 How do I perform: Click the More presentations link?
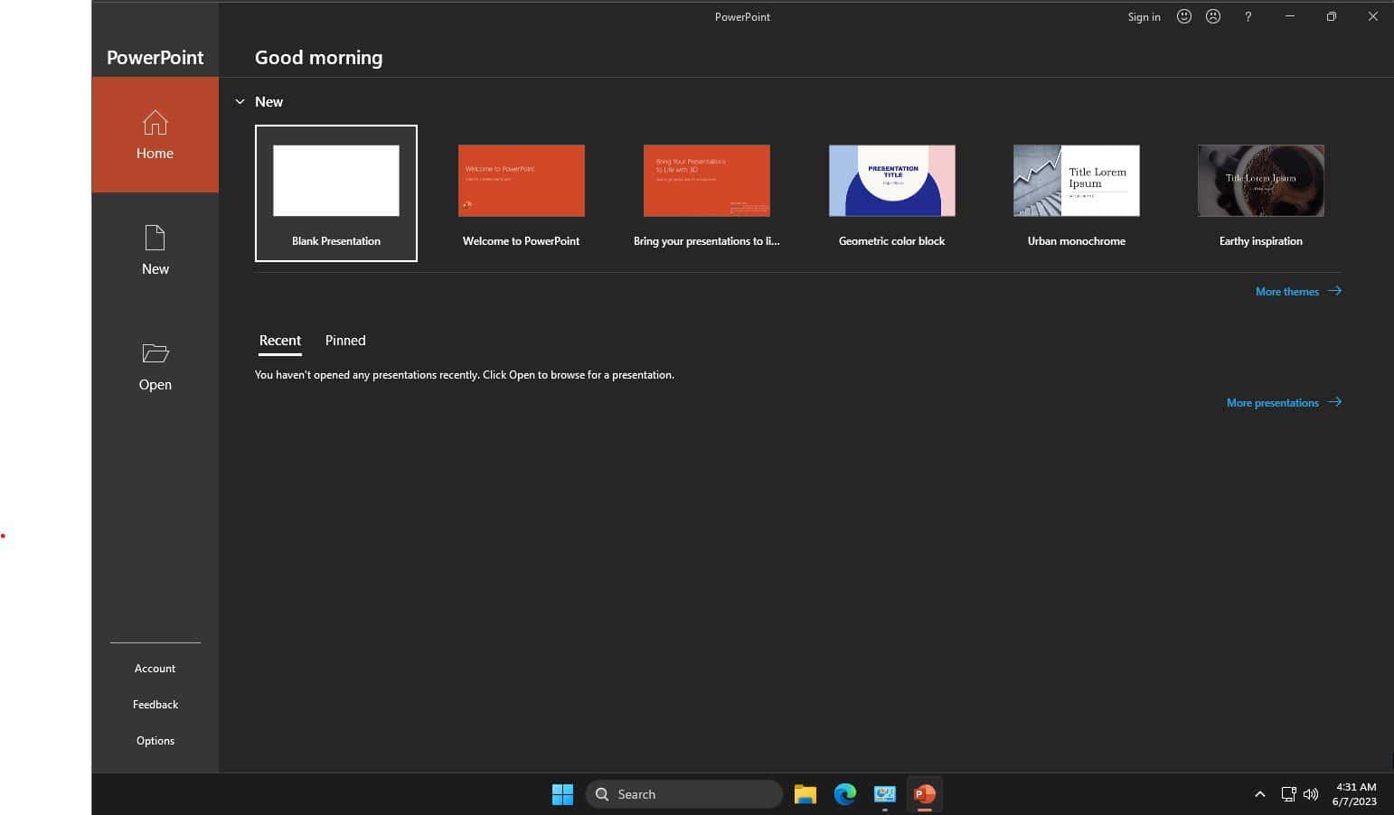click(1284, 402)
